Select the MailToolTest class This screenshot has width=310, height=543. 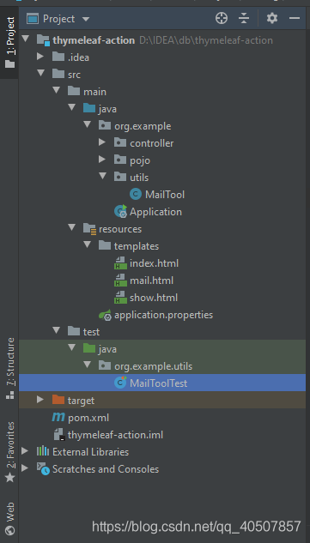pos(151,383)
